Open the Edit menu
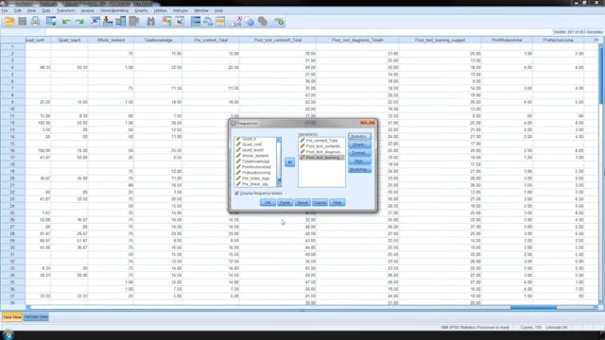This screenshot has height=340, width=605. (18, 10)
